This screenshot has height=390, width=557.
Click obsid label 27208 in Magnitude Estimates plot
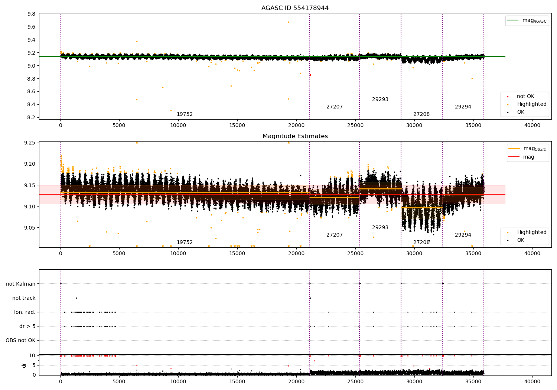pos(421,243)
